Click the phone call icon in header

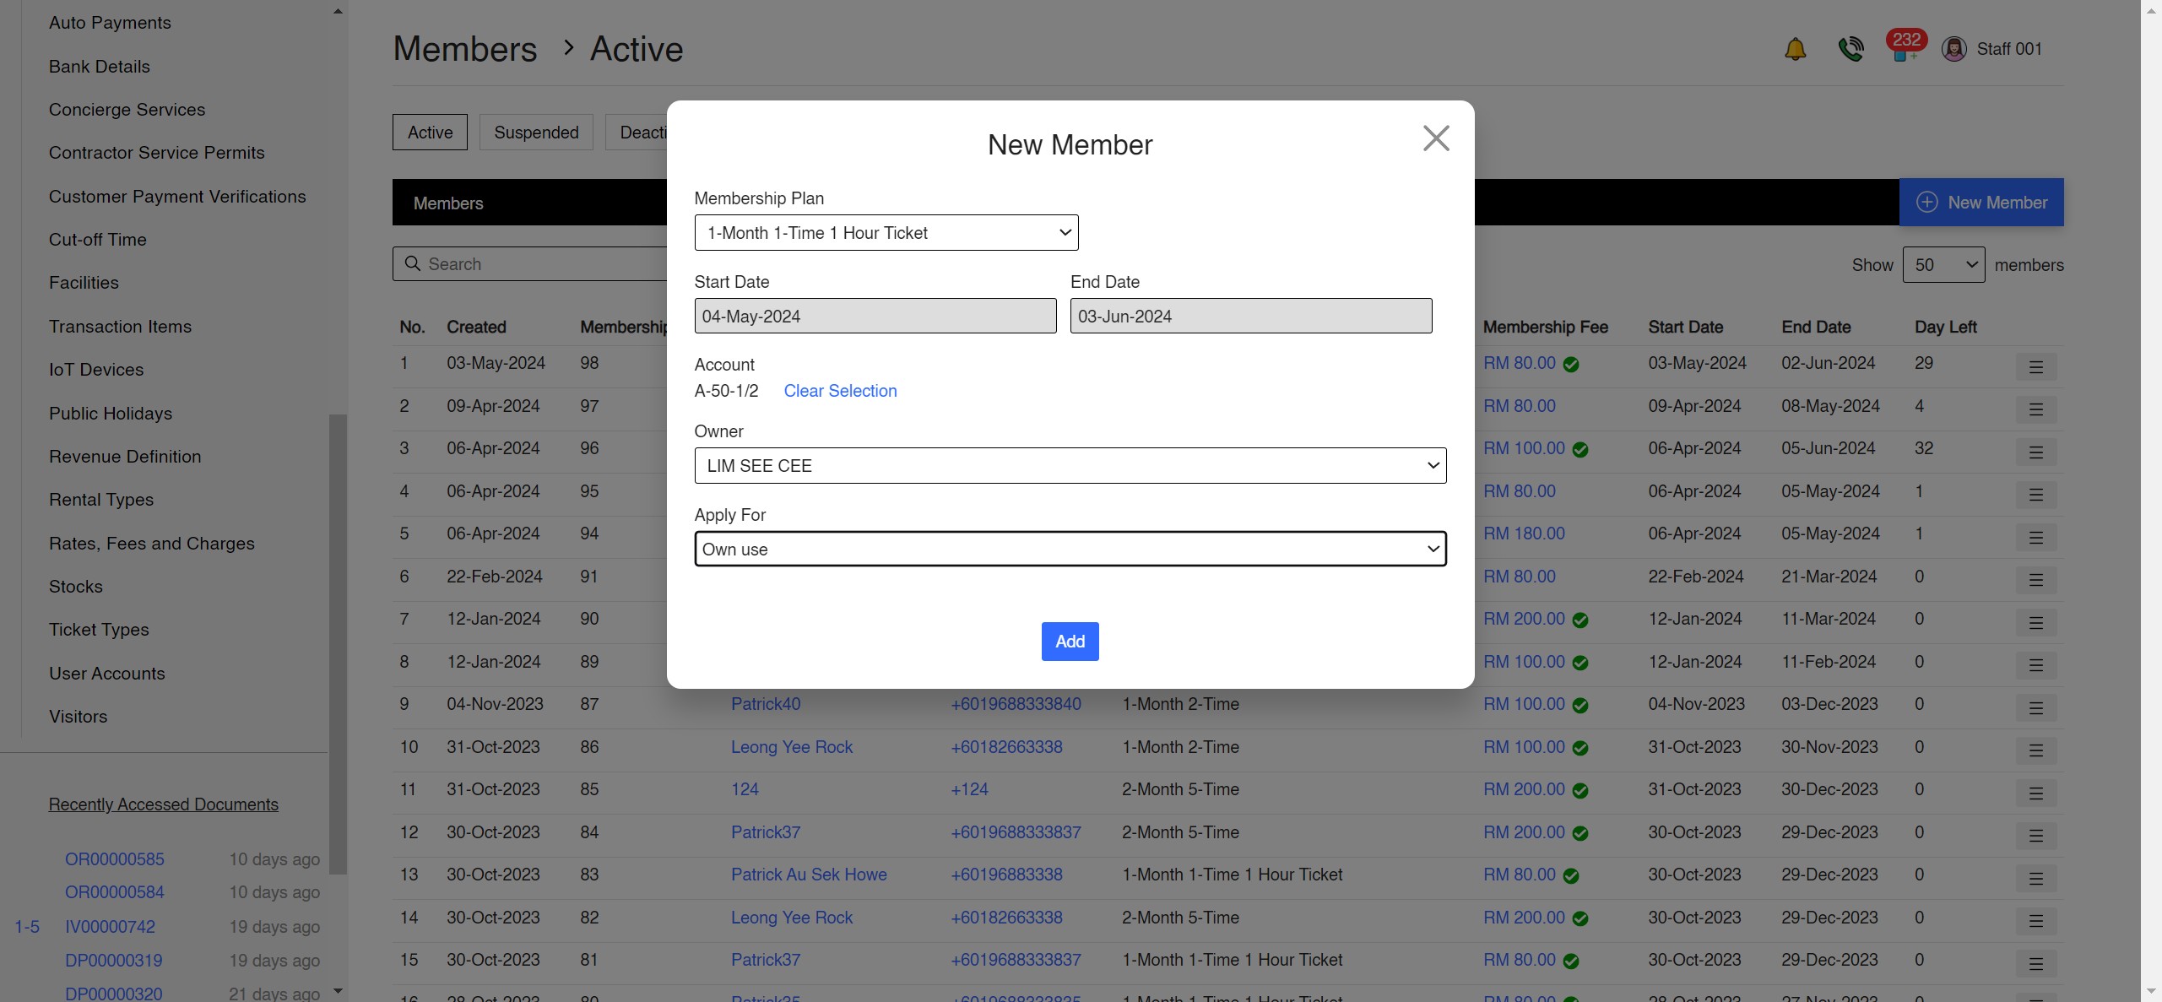(x=1850, y=48)
